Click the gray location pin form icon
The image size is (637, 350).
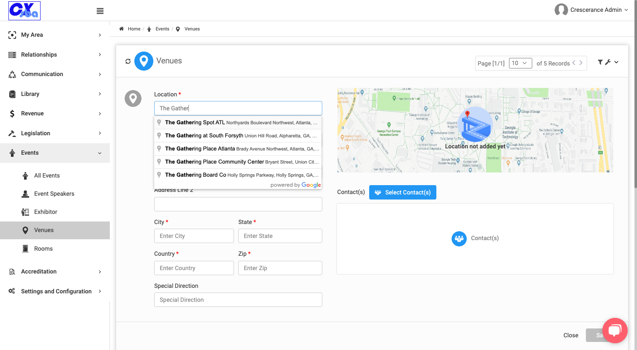(x=133, y=98)
